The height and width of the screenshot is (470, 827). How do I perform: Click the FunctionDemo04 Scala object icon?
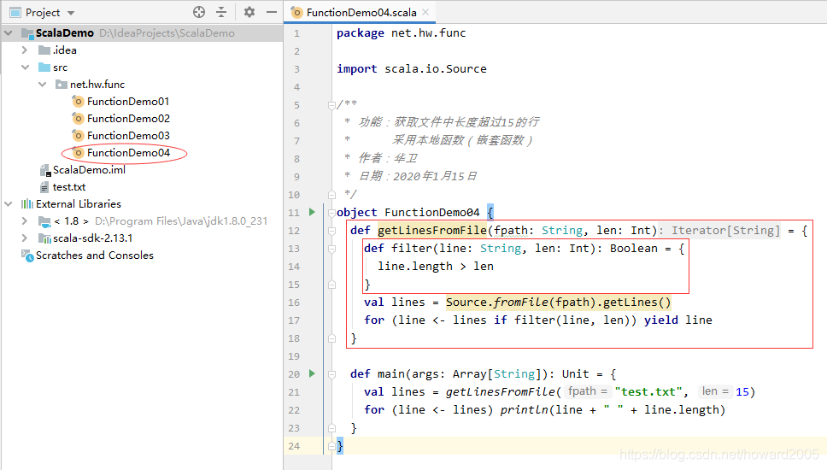78,153
